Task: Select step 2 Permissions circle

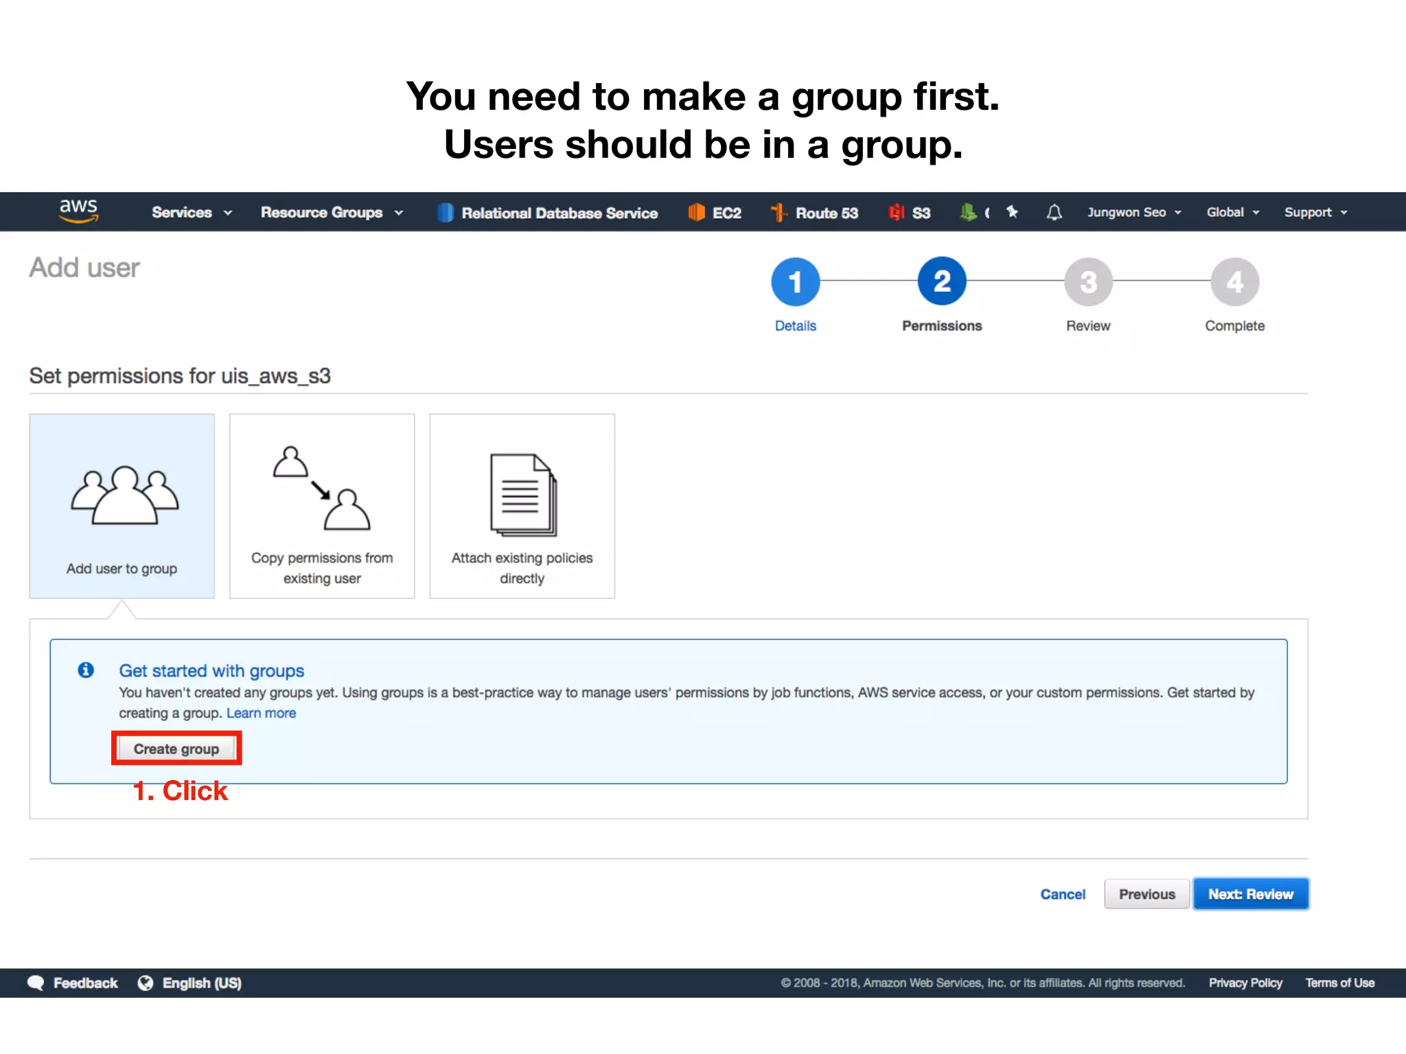Action: tap(942, 281)
